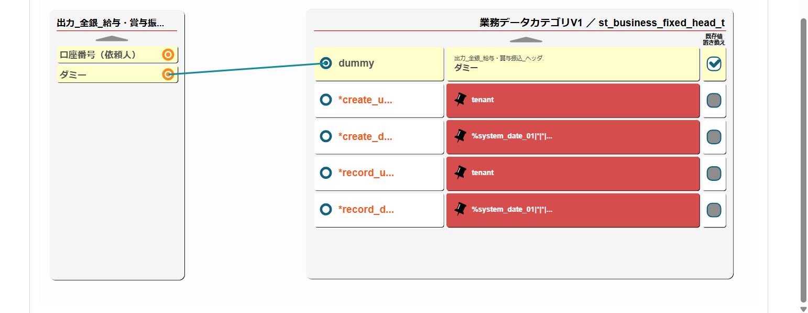Image resolution: width=808 pixels, height=313 pixels.
Task: Click the orange connector on 口座番号（依頼人）
Action: (168, 55)
